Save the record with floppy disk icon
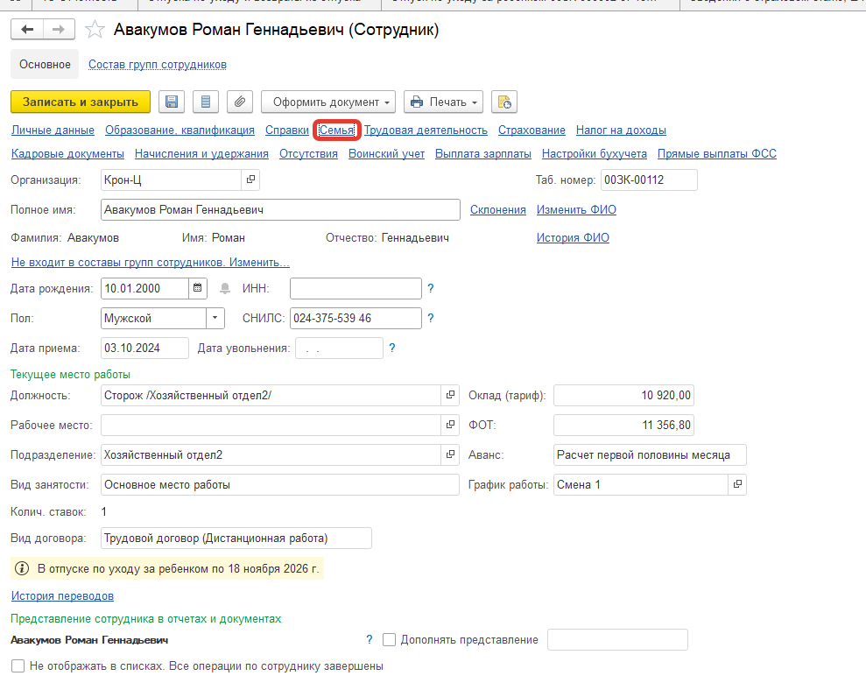The image size is (866, 697). [x=171, y=102]
